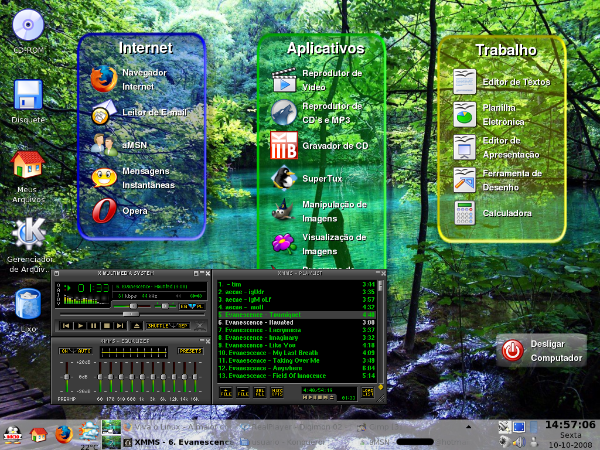The height and width of the screenshot is (450, 600).
Task: Switch to virtual desktop 2 in pager
Action: (111, 442)
